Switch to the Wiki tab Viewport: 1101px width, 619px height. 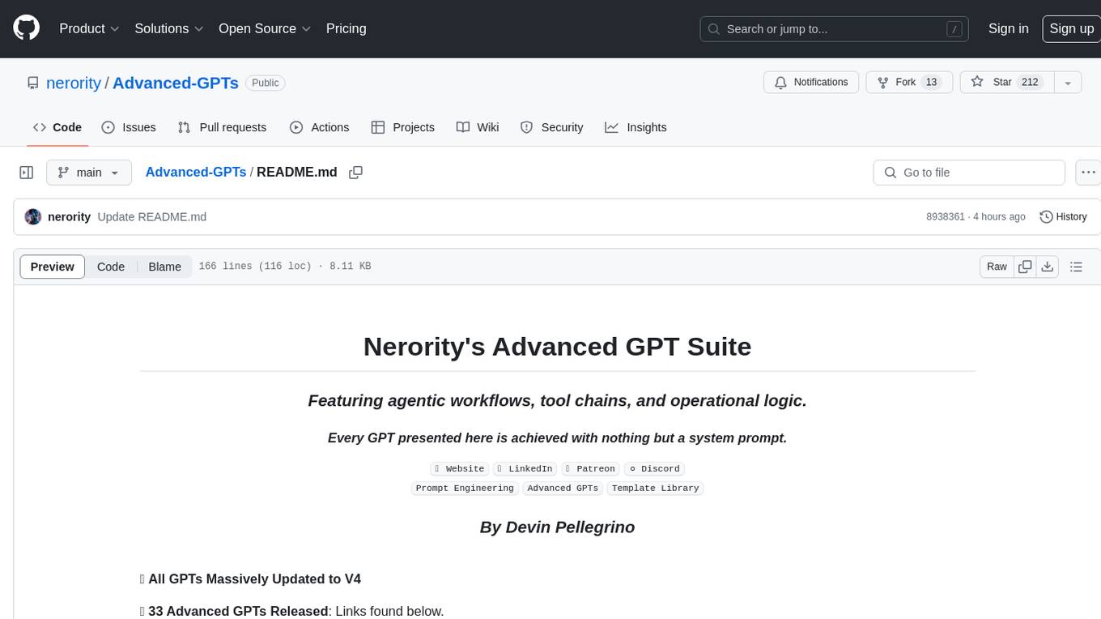click(478, 127)
